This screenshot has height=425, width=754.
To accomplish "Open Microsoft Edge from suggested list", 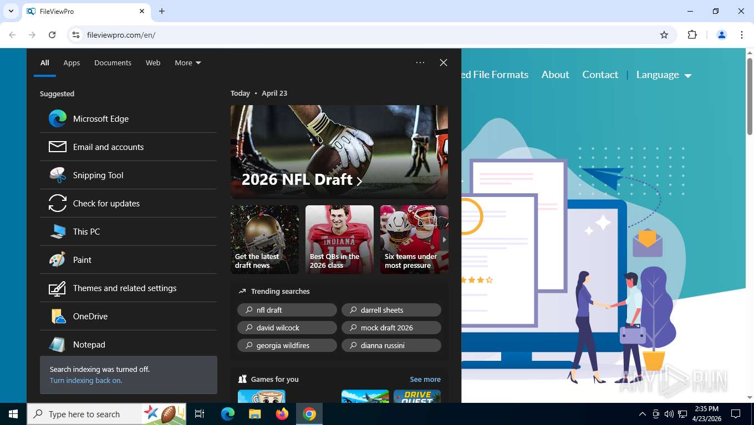I will point(128,118).
